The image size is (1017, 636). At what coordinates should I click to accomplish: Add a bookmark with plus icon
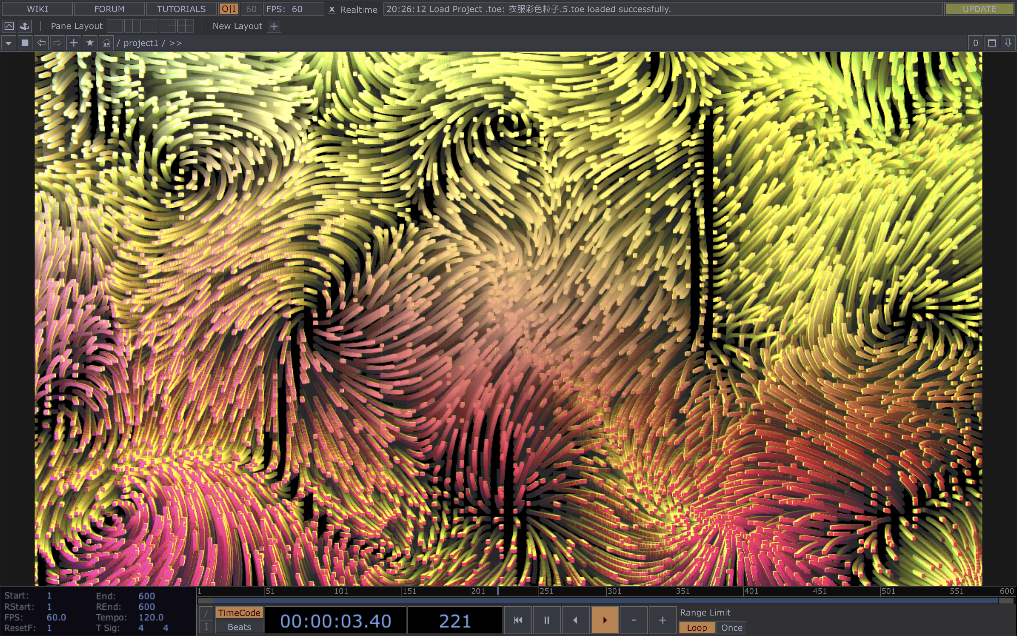point(73,43)
